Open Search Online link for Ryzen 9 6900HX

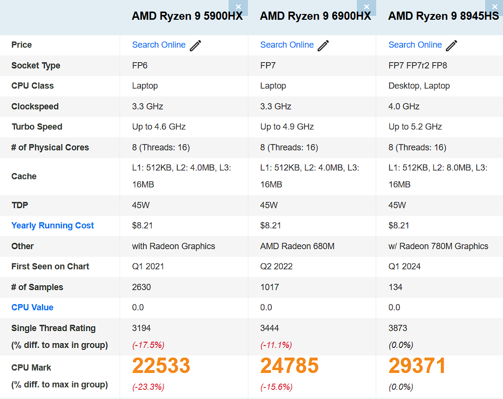287,45
